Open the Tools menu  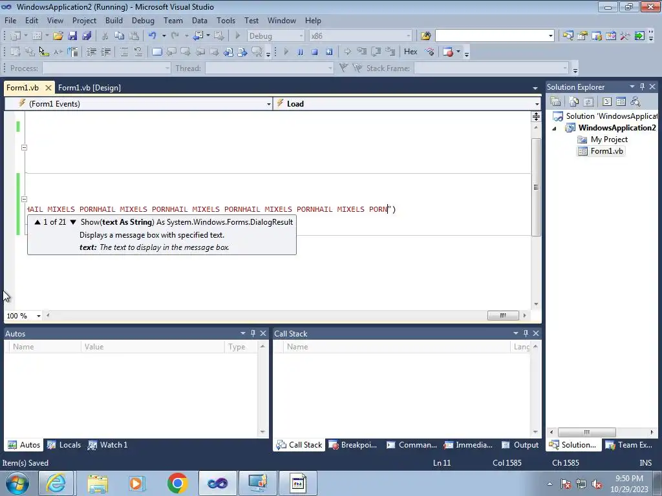[x=226, y=20]
